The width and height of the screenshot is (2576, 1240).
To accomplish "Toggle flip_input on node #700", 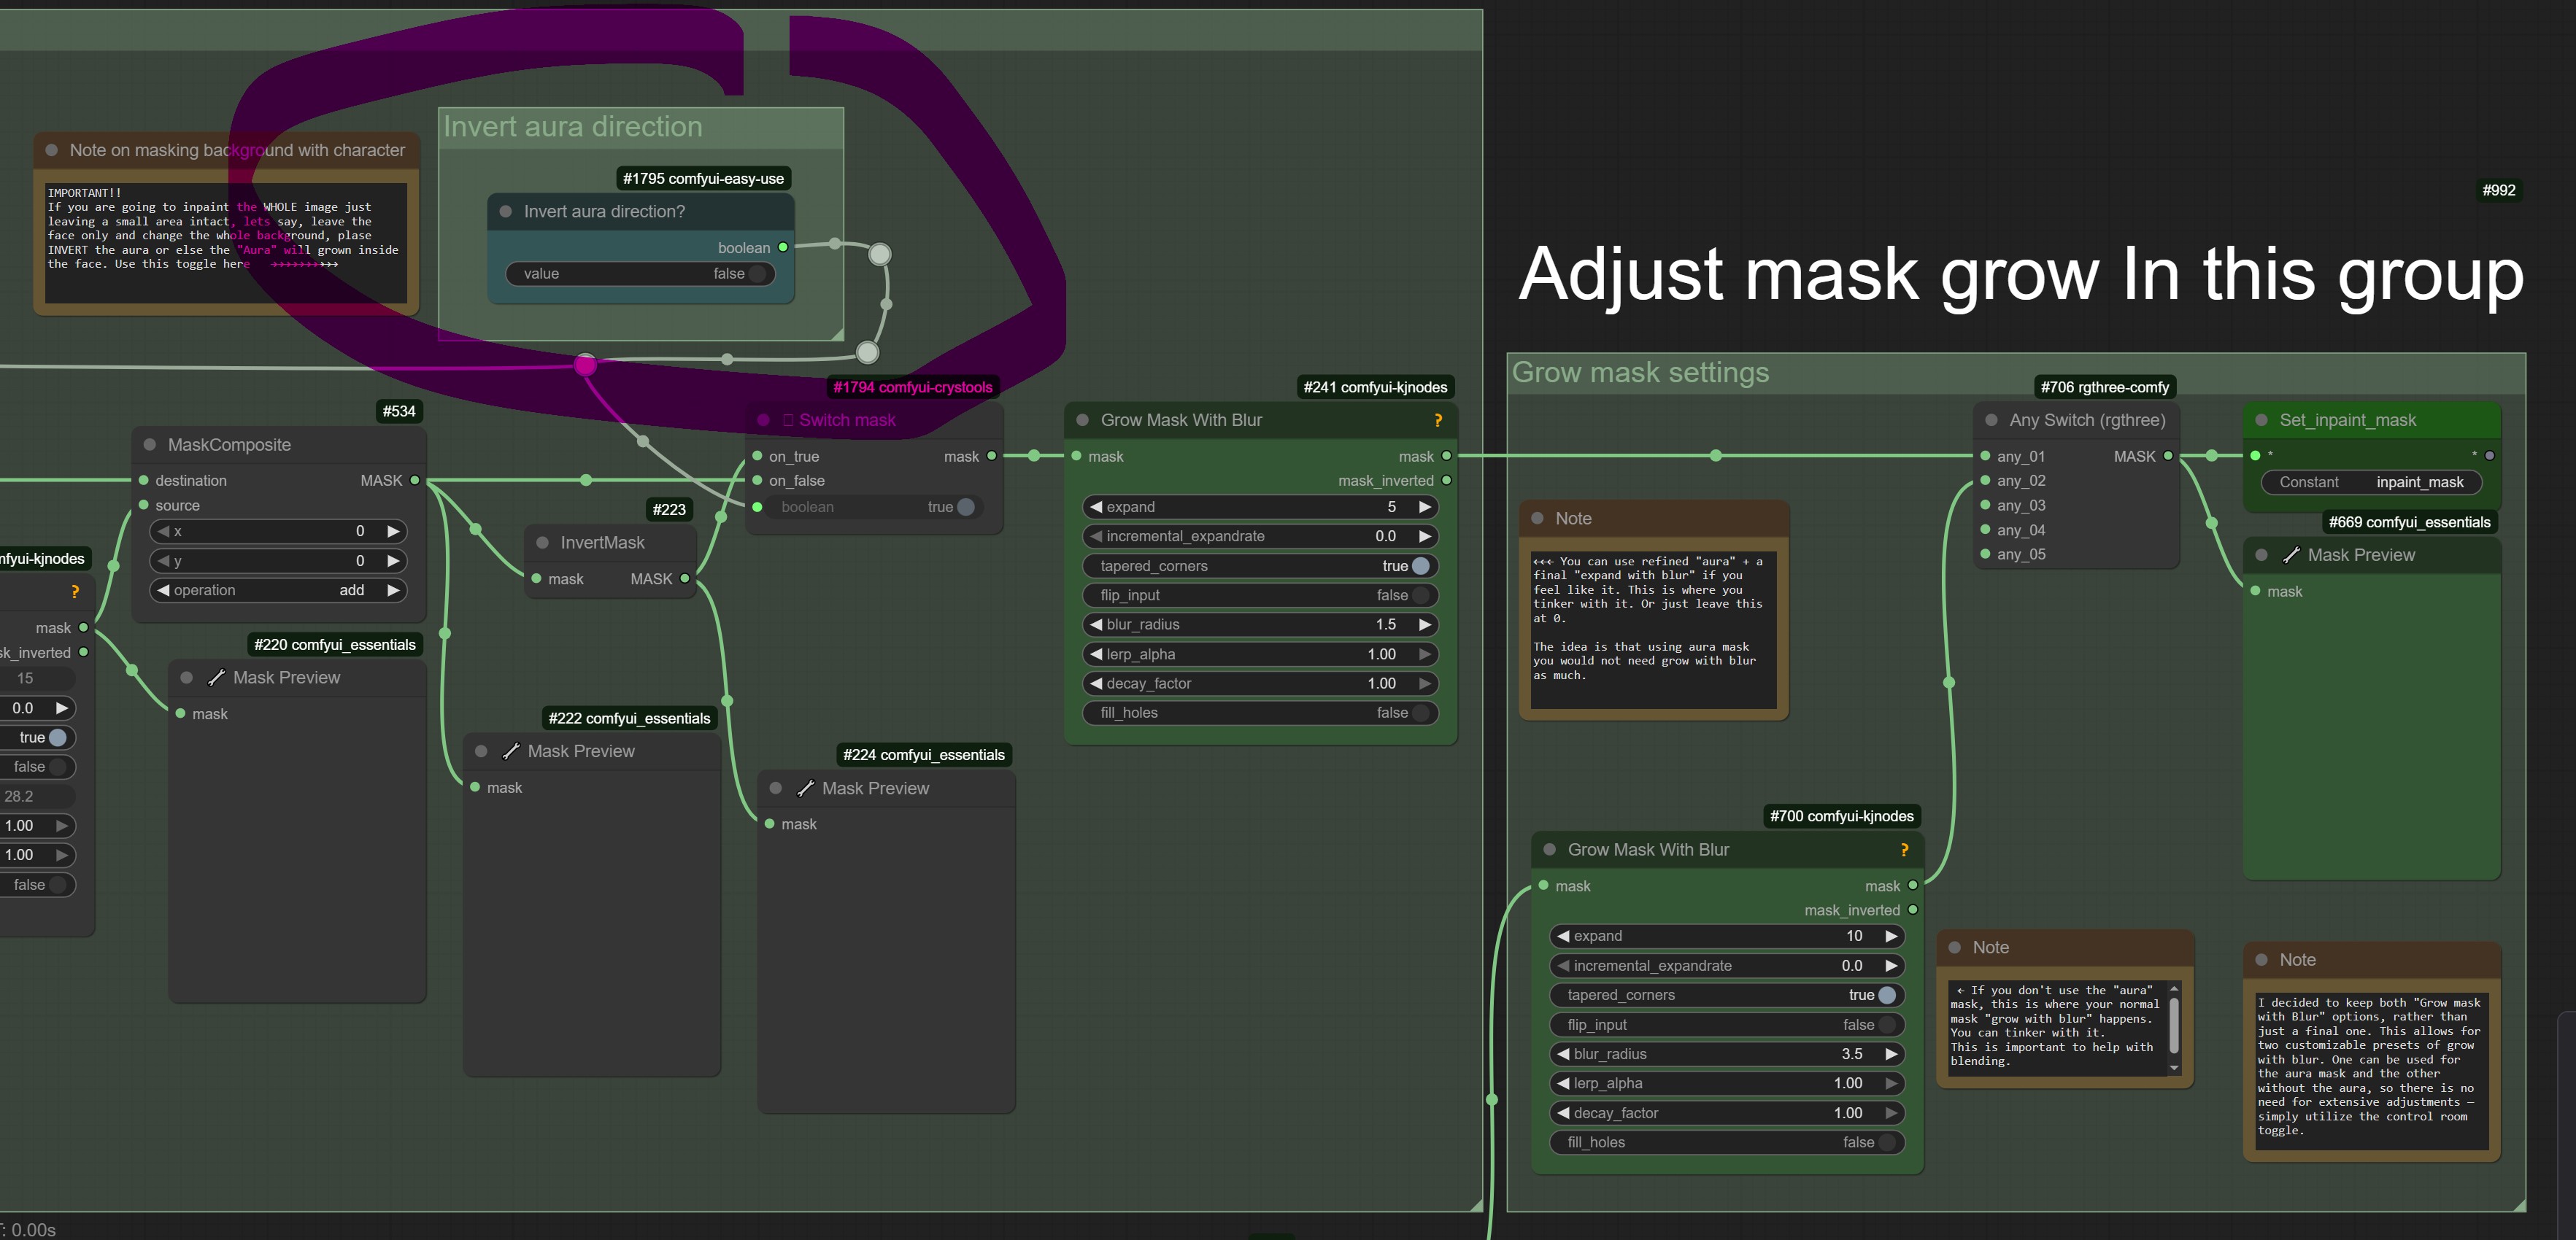I will [x=1727, y=1025].
